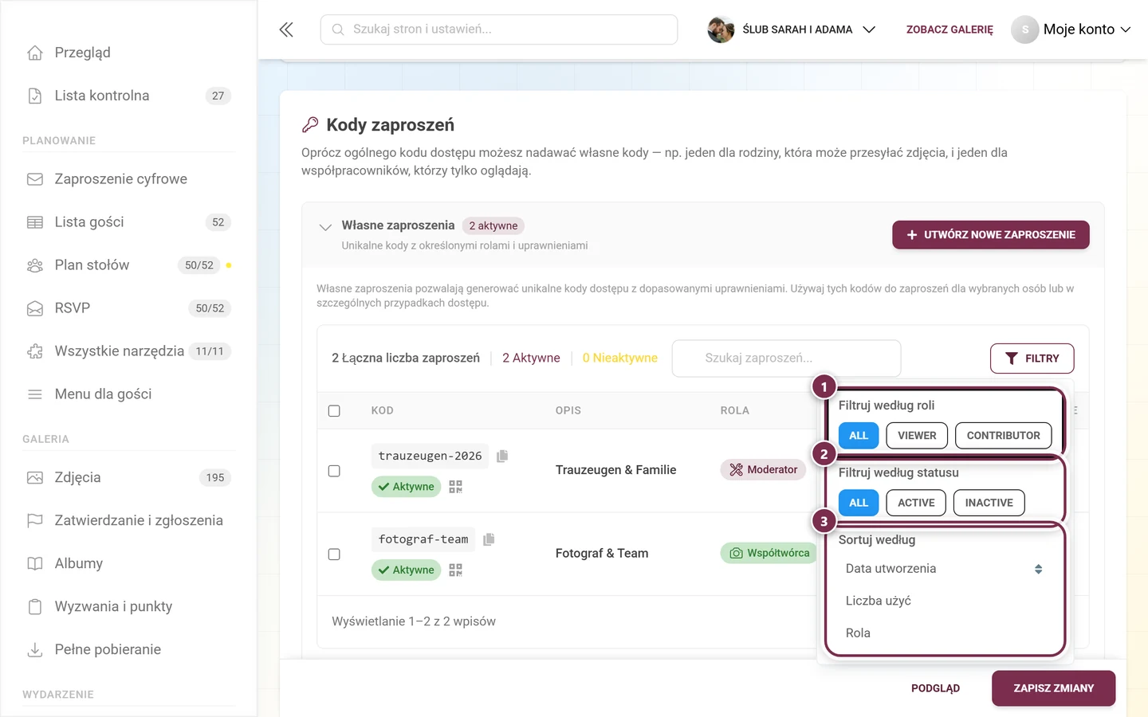Click the Zatwierdzanie i zgłoszenia flag icon
1148x717 pixels.
[35, 521]
